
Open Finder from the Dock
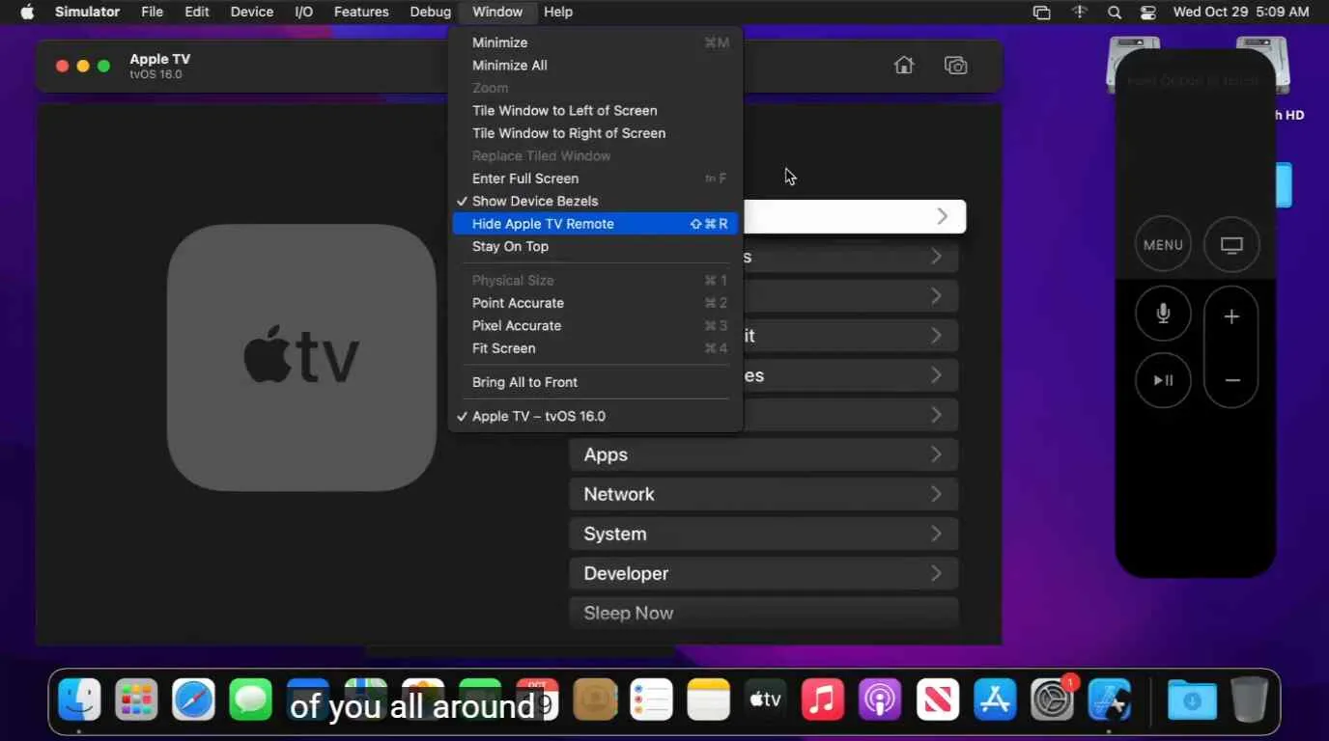click(x=80, y=700)
